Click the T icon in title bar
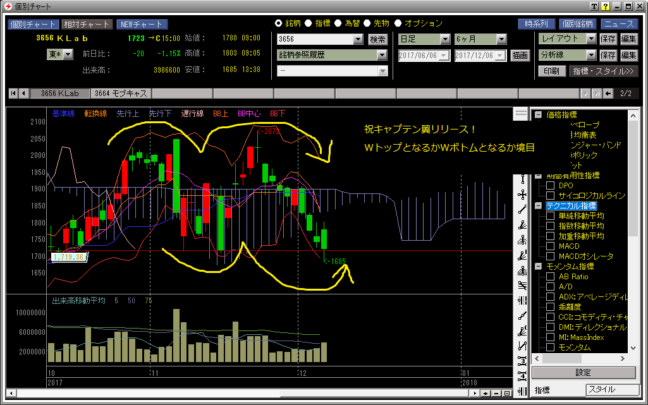The image size is (648, 405). pyautogui.click(x=594, y=6)
